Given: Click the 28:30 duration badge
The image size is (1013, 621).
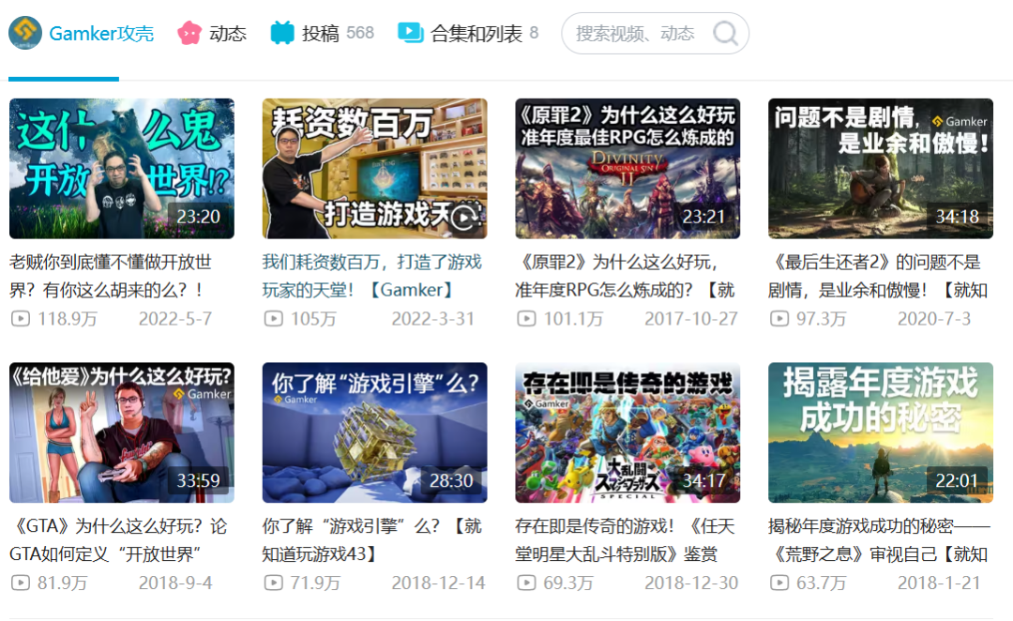Looking at the screenshot, I should tap(451, 481).
